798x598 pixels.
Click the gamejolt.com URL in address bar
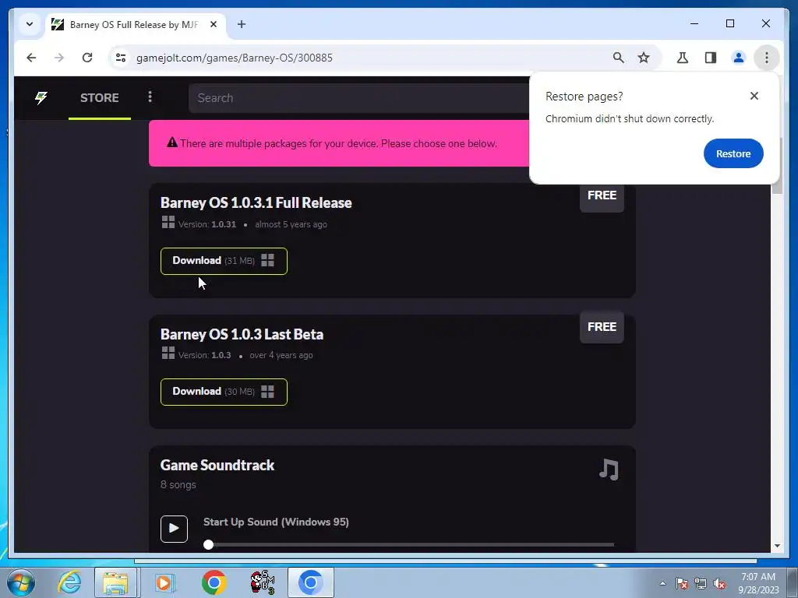(234, 58)
